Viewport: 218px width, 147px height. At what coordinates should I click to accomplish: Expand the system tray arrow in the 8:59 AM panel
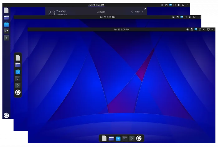tap(198, 17)
